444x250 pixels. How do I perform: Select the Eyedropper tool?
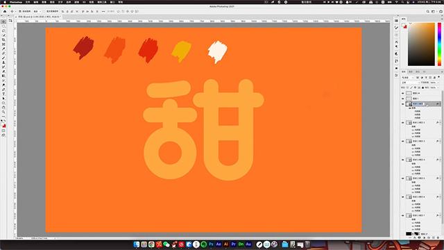click(x=3, y=49)
